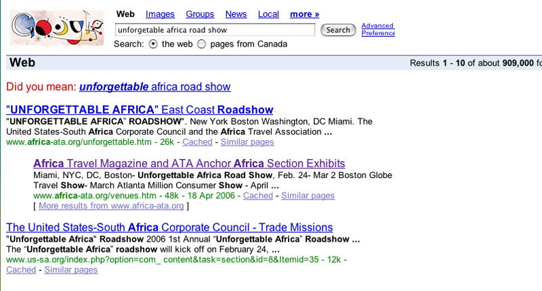Click the 'Did you mean:' red label
542x291 pixels.
[41, 87]
